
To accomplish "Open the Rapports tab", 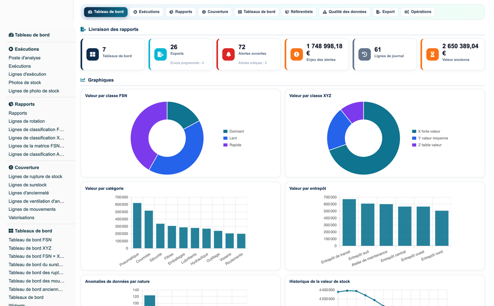I will (x=181, y=12).
